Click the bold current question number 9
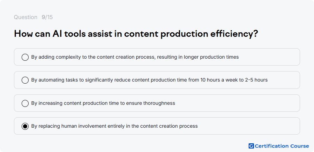This screenshot has height=152, width=314. point(43,17)
